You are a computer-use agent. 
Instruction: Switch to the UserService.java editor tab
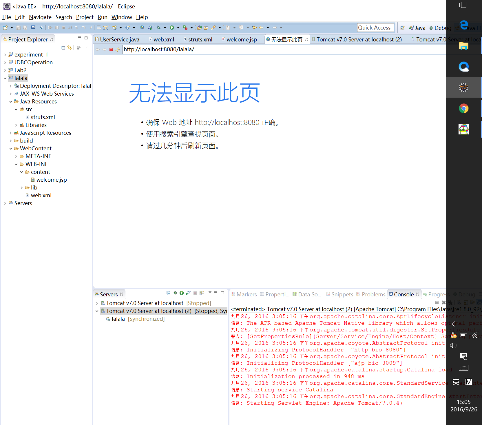pos(117,39)
